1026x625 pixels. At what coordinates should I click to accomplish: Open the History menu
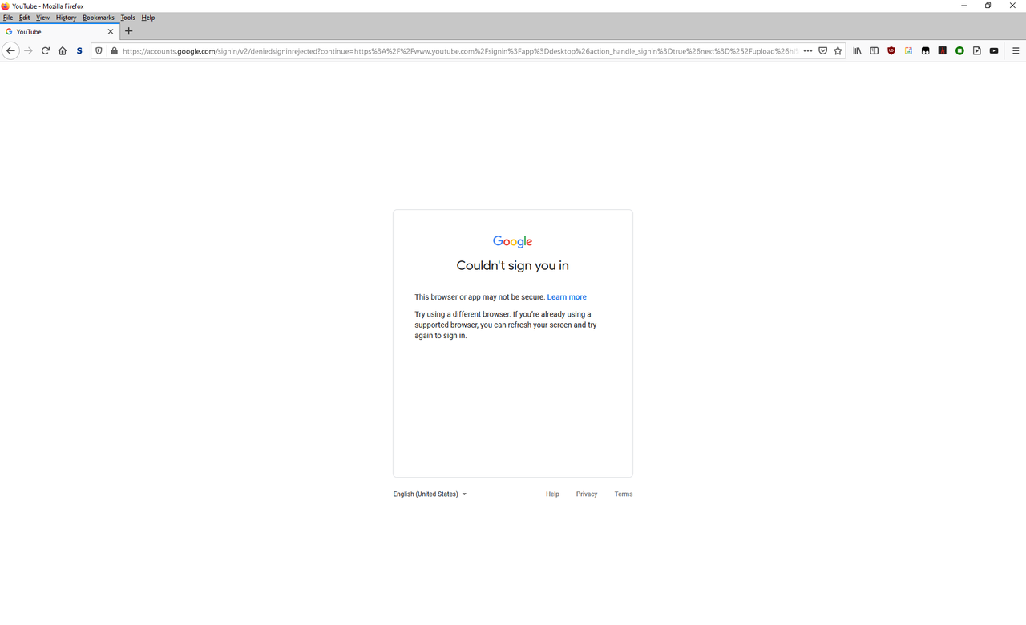pos(66,18)
